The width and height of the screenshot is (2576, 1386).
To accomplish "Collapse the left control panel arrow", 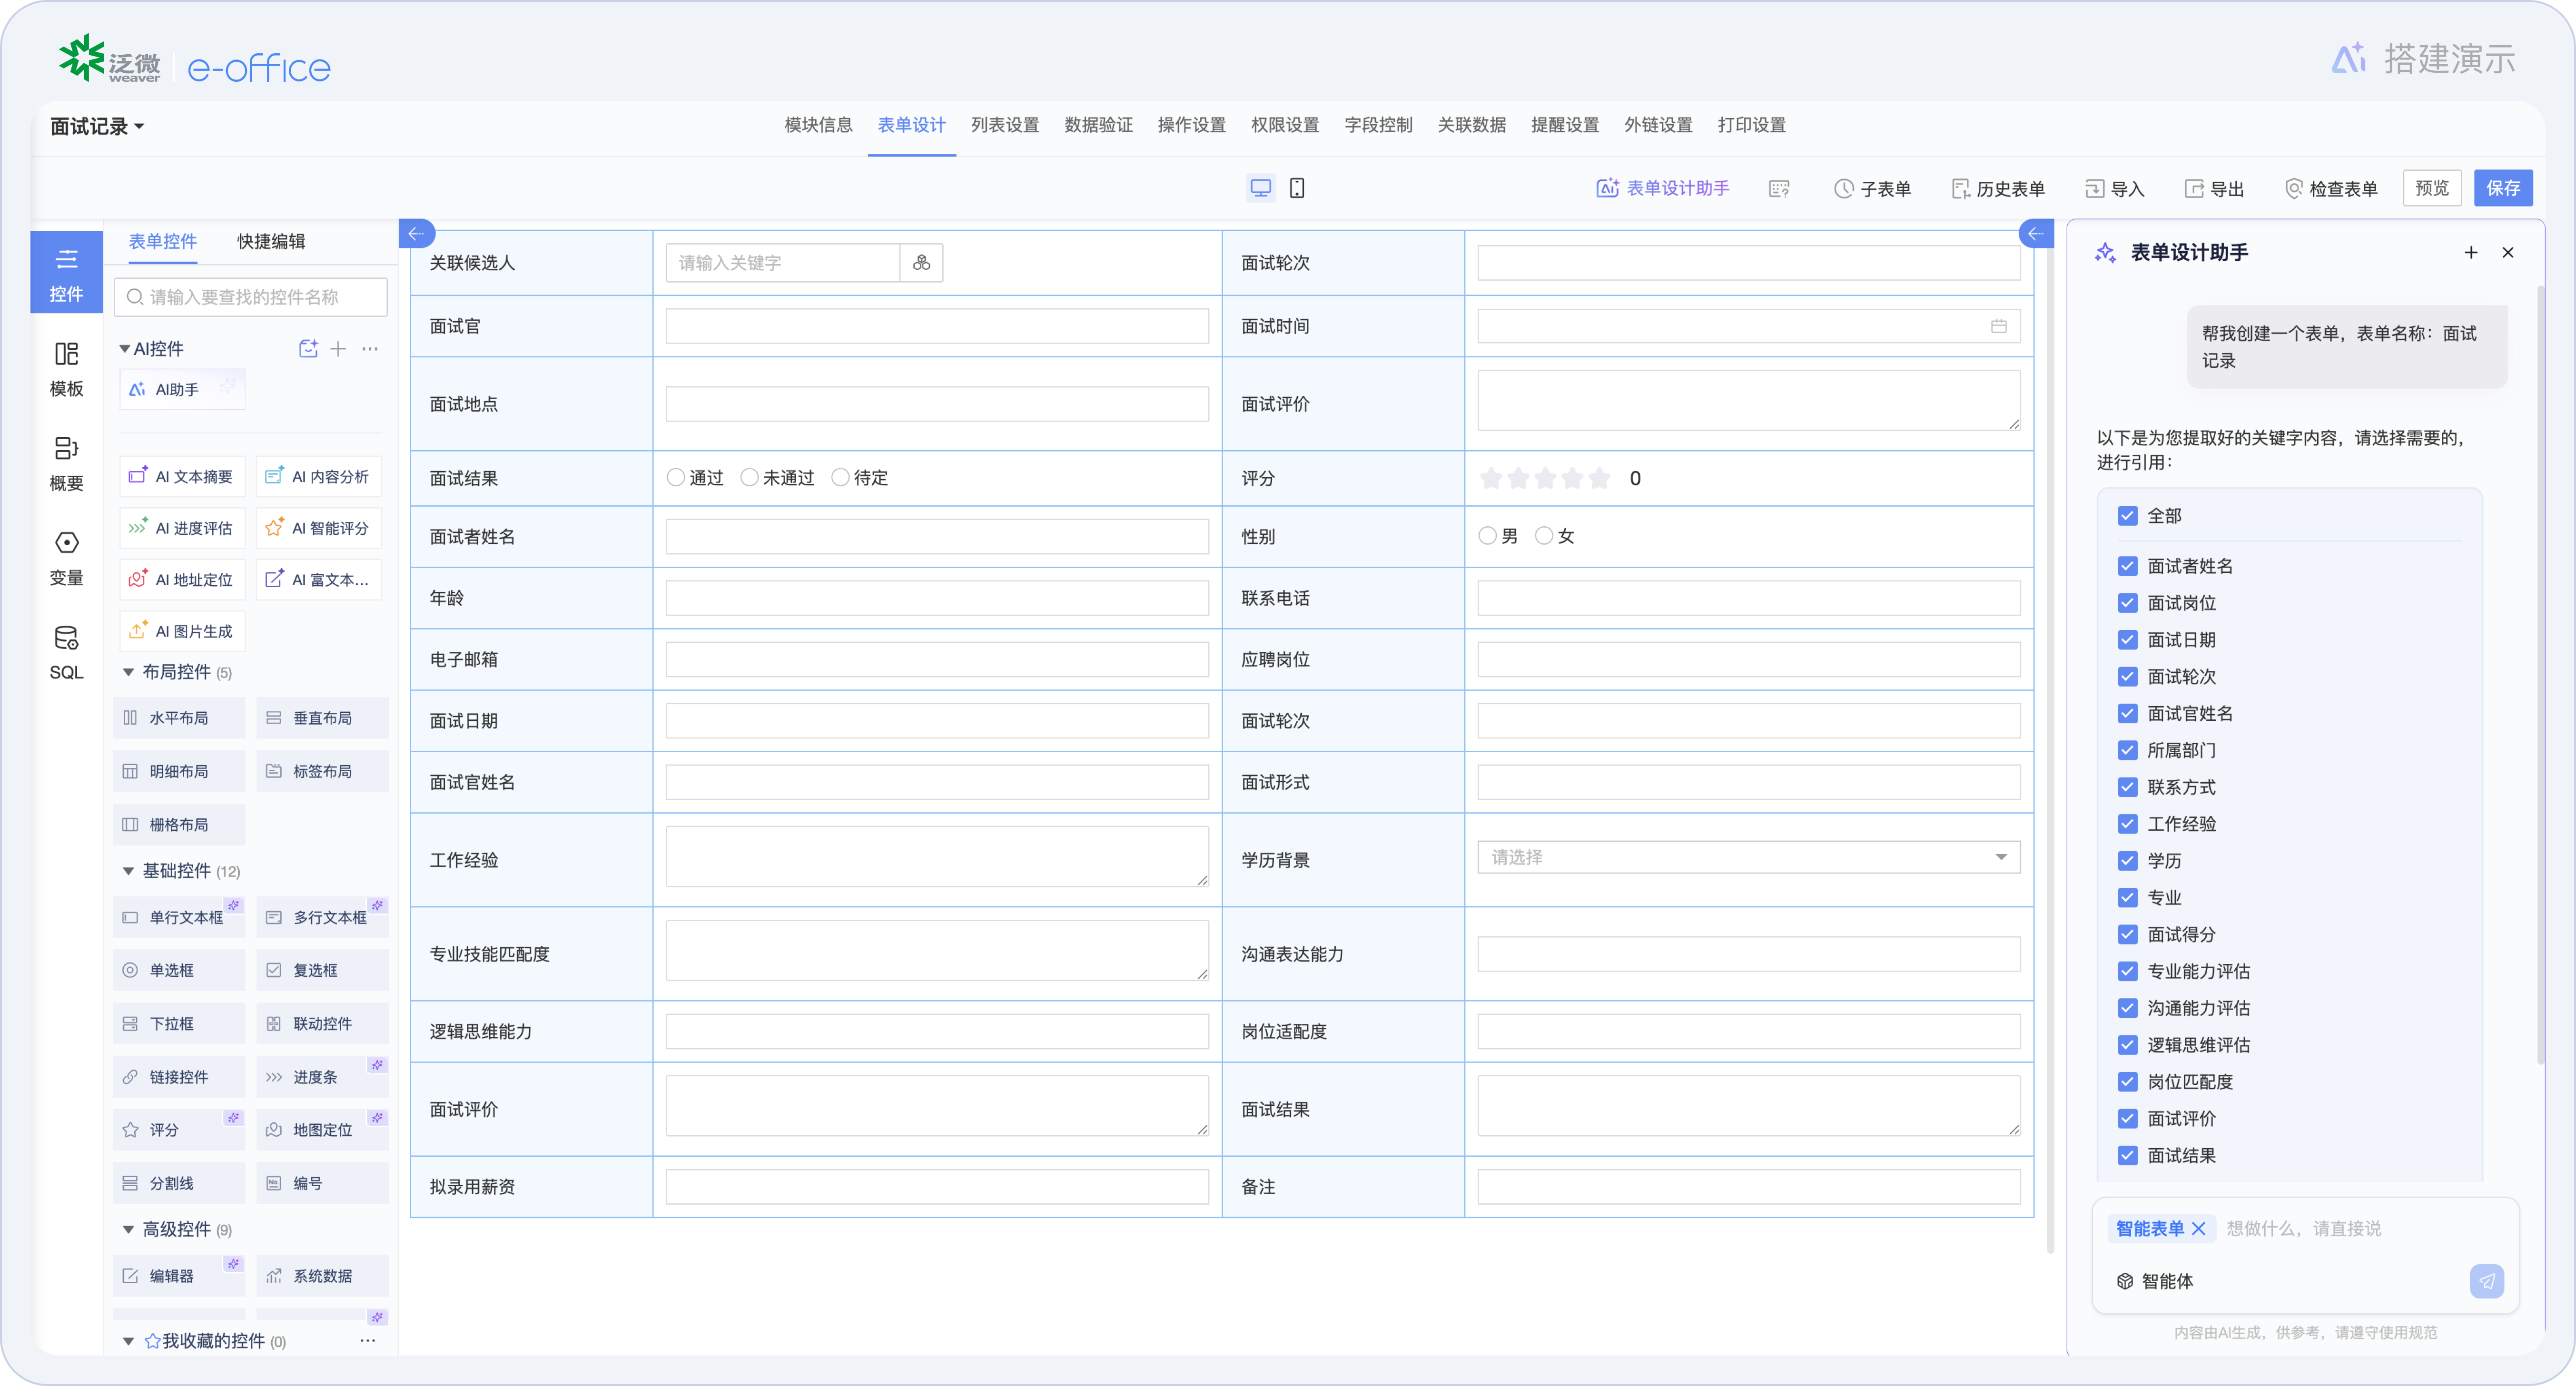I will pos(416,233).
